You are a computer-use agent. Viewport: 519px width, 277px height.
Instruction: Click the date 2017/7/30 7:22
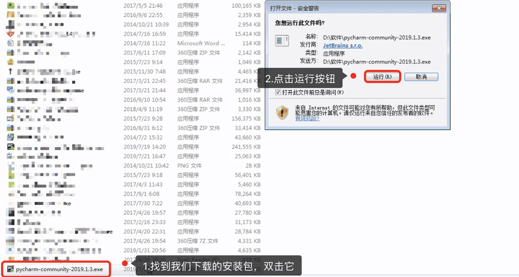point(143,203)
